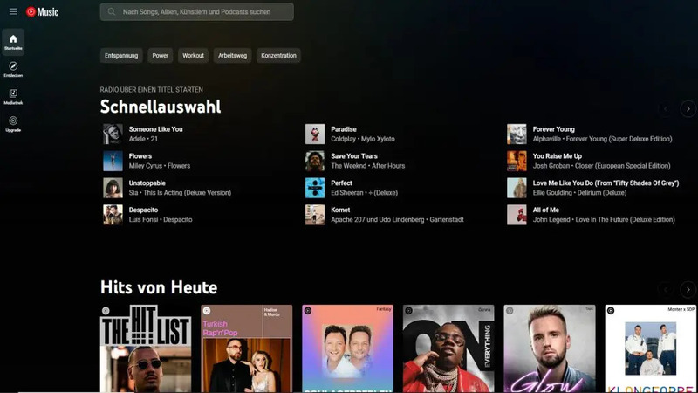
Task: Open song title Save Your Tears
Action: click(354, 156)
